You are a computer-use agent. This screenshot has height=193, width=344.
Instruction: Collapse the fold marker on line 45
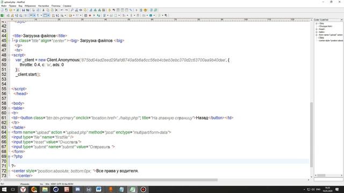(9, 41)
